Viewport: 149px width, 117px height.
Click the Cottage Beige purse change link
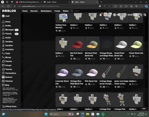[x=106, y=82]
